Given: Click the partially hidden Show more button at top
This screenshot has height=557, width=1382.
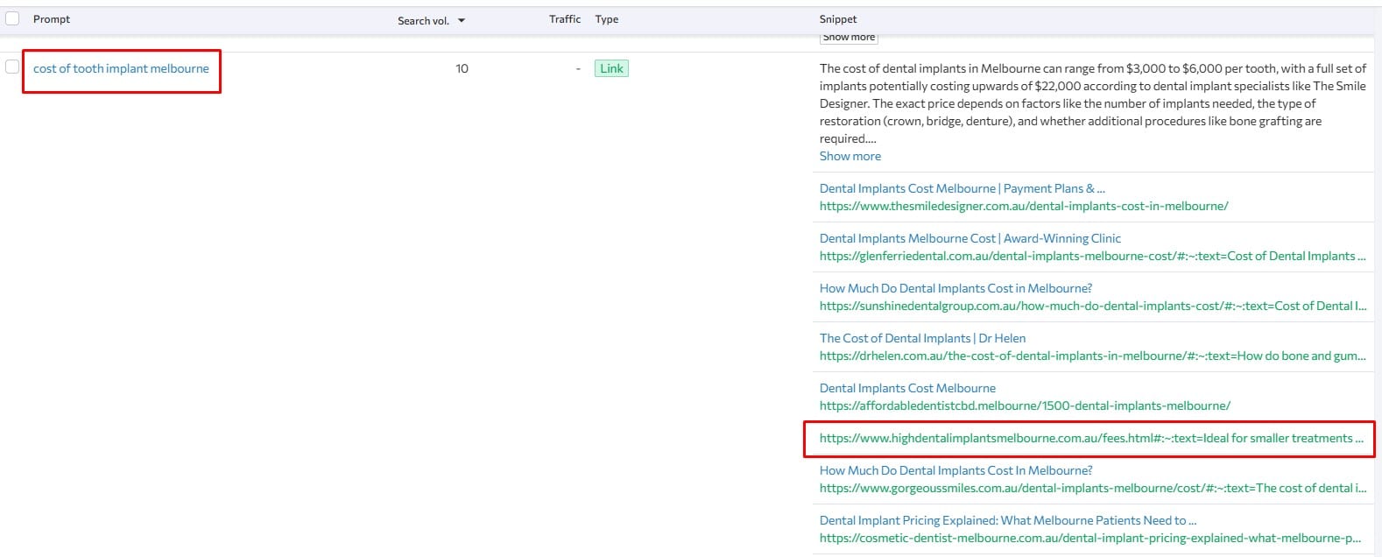Looking at the screenshot, I should pyautogui.click(x=849, y=38).
